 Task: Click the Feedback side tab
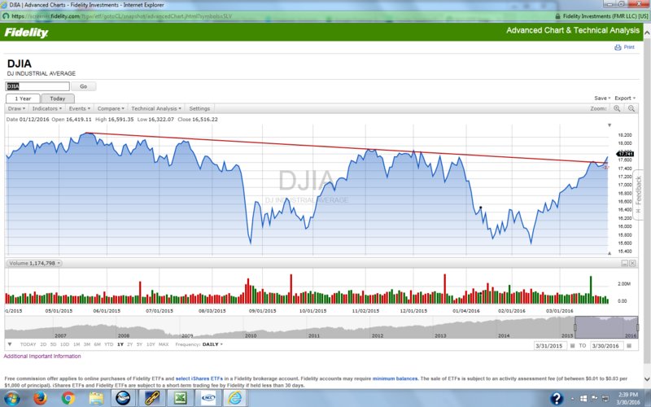639,194
